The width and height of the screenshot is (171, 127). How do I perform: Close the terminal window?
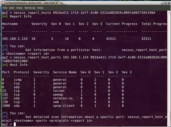(x=169, y=3)
